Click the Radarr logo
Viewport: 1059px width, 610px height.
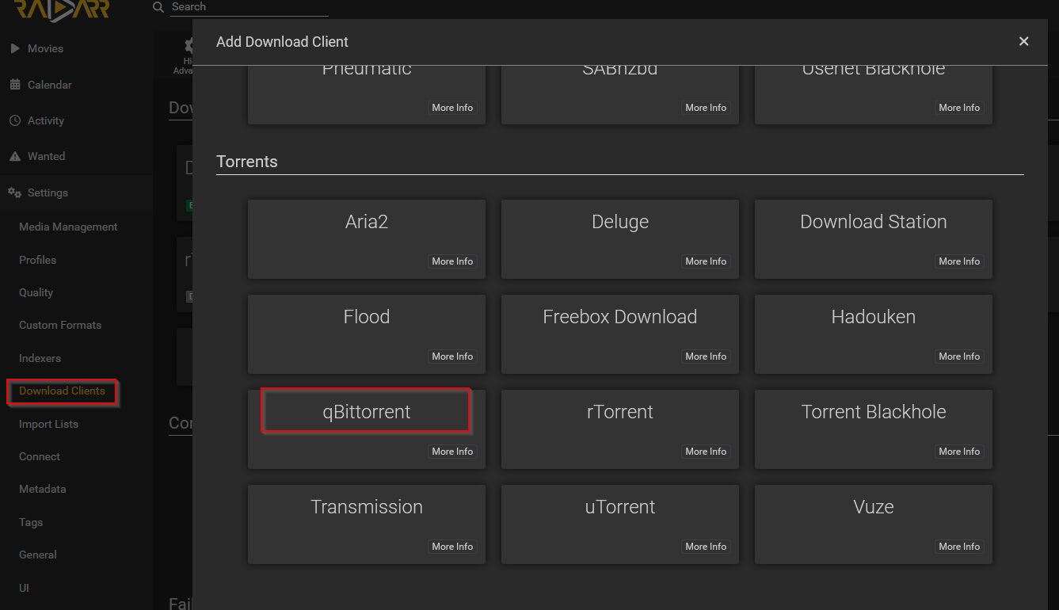[x=62, y=9]
